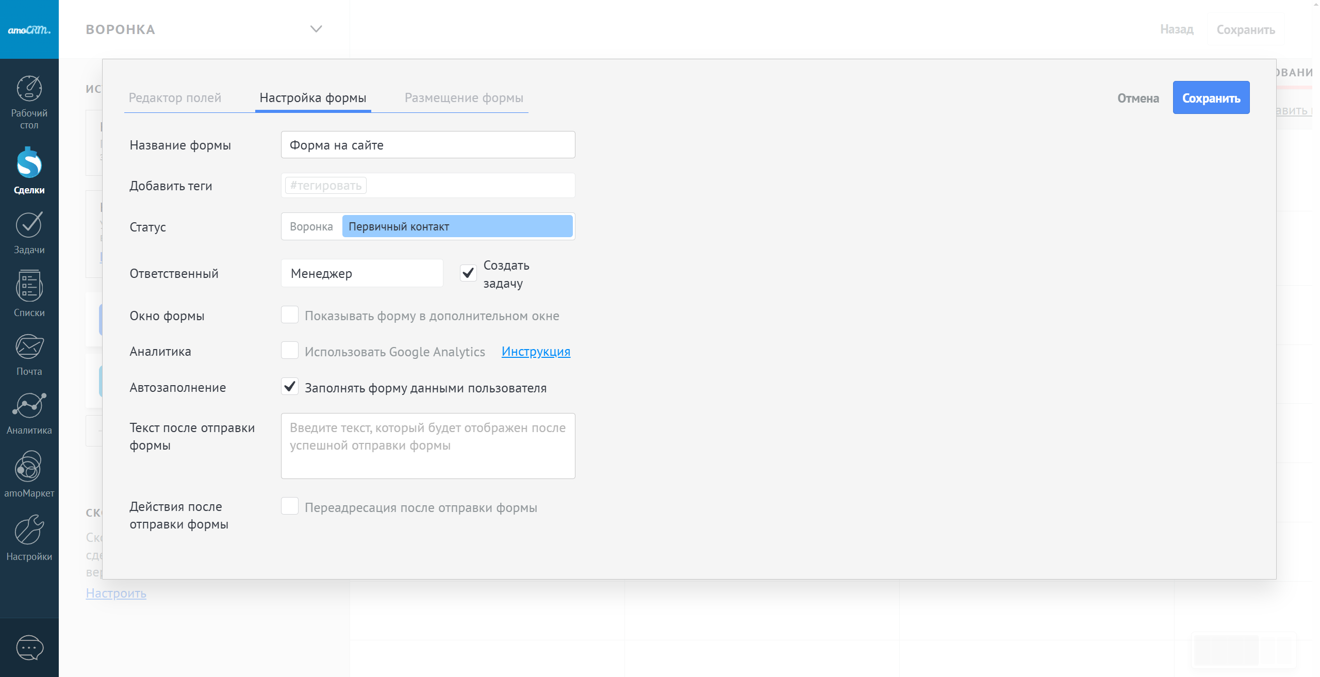Click the Название формы text field
The height and width of the screenshot is (677, 1320).
point(427,145)
